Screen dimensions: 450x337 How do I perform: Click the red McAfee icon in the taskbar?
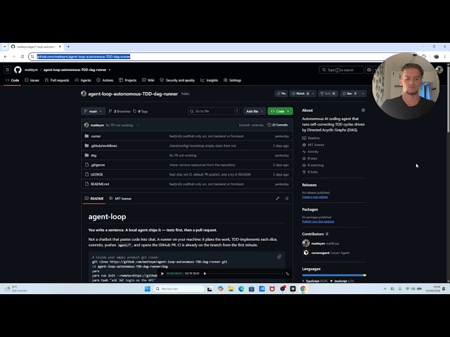[272, 289]
